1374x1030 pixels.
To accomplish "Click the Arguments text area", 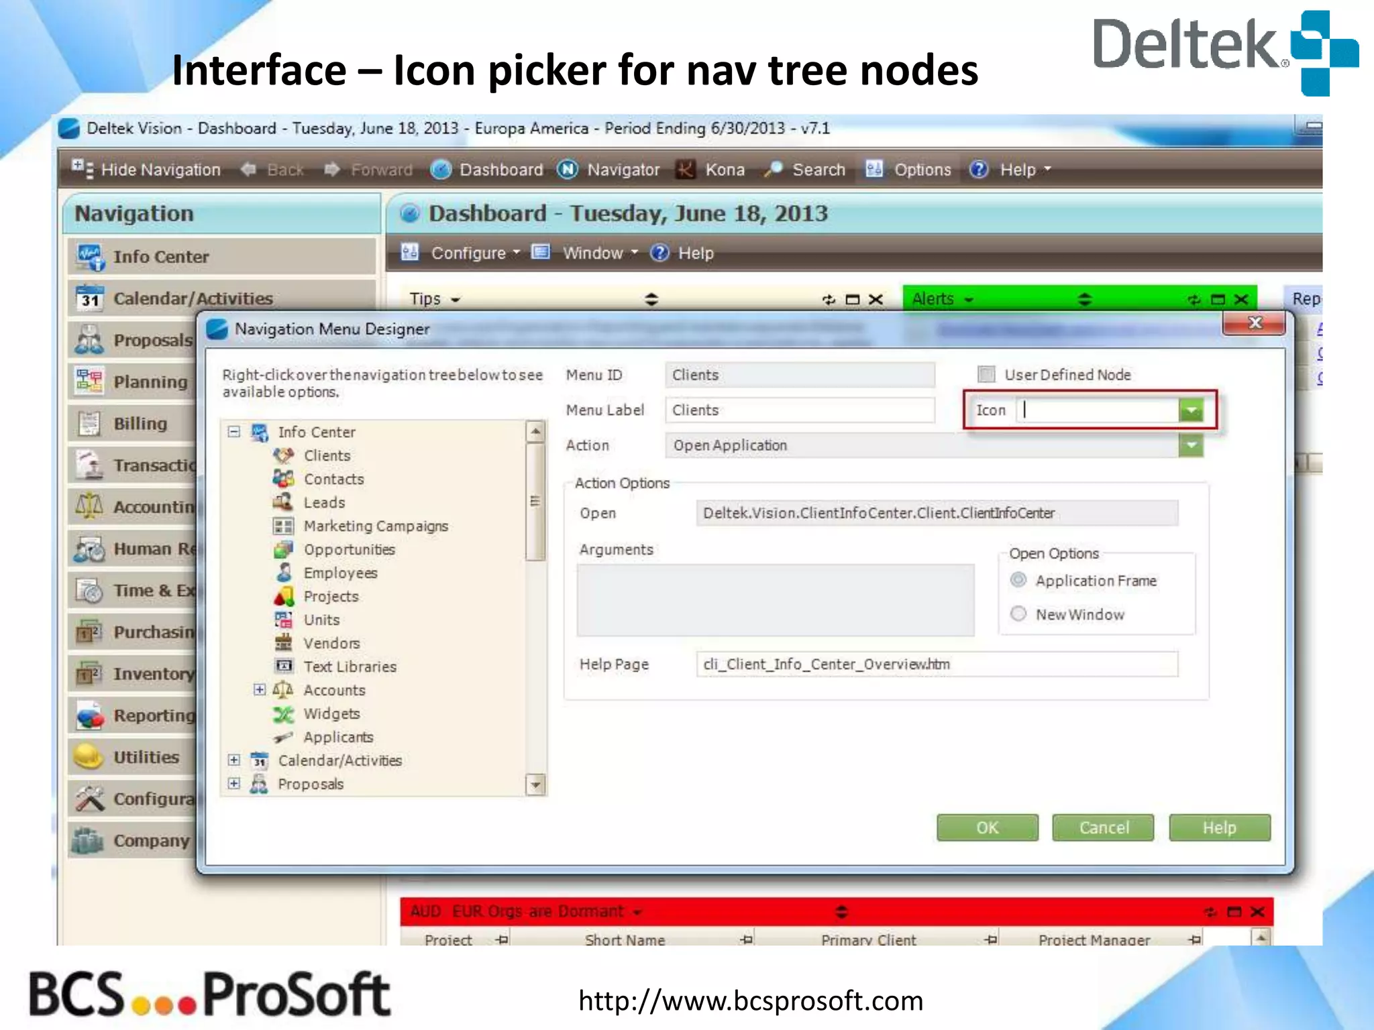I will coord(776,599).
